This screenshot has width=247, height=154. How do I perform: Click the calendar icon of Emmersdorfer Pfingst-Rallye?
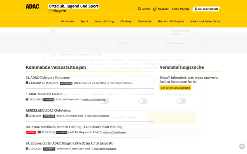[27, 148]
